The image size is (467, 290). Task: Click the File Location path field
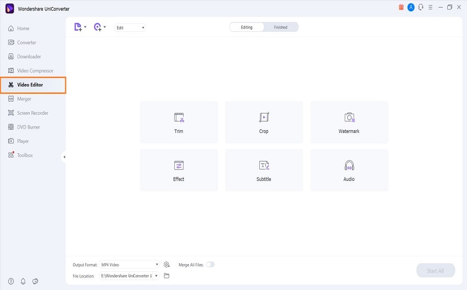126,276
